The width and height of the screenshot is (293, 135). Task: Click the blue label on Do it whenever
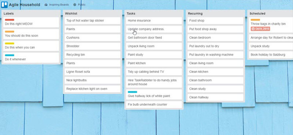point(10,55)
